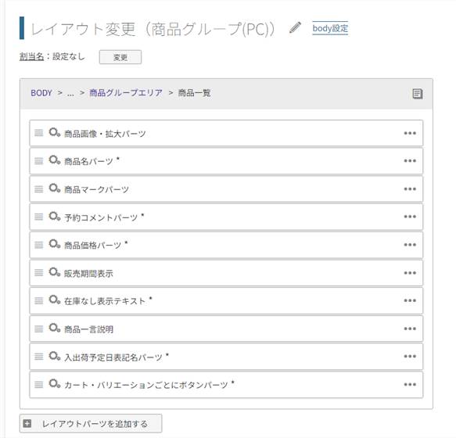Go to 商品グループエリア breadcrumb

click(x=126, y=93)
